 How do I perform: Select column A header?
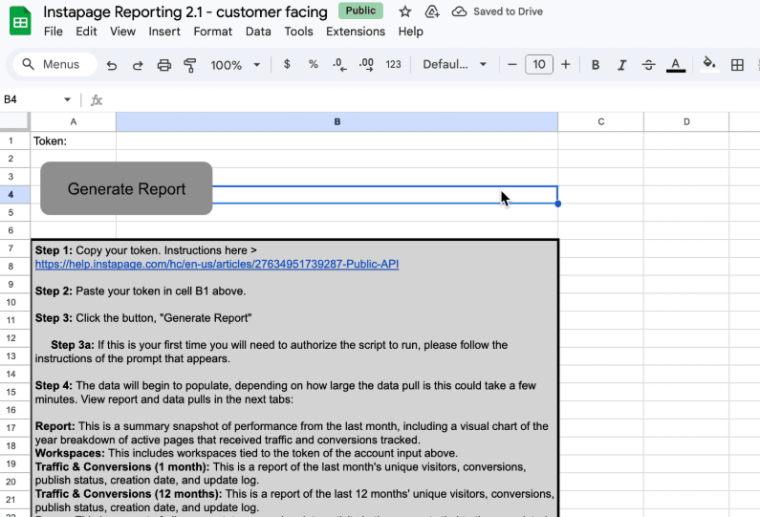coord(74,121)
